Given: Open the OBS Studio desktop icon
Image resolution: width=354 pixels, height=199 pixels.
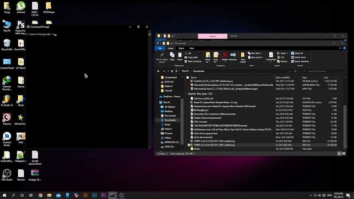Looking at the screenshot, I should click(7, 175).
